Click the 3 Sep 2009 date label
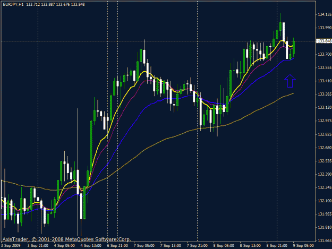 11,246
